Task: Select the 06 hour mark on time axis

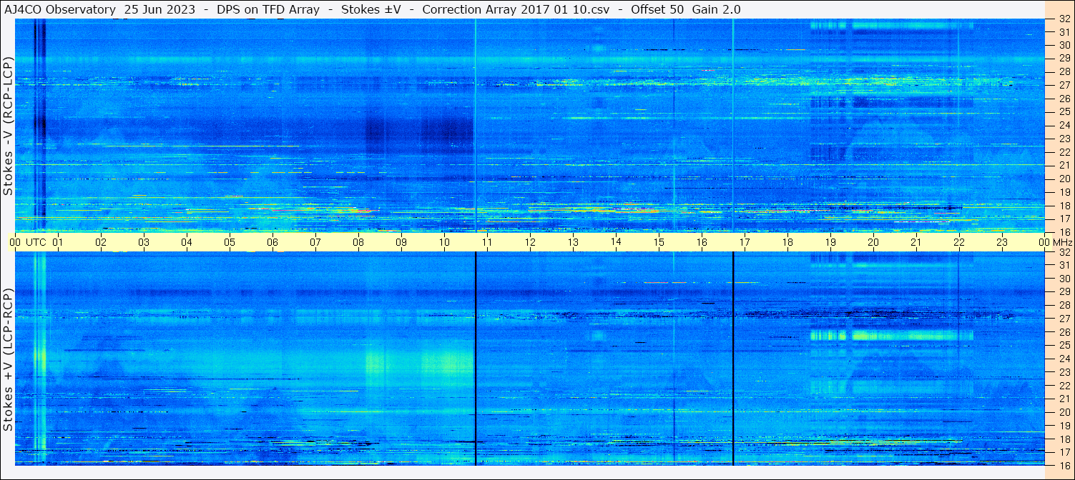Action: [x=273, y=242]
